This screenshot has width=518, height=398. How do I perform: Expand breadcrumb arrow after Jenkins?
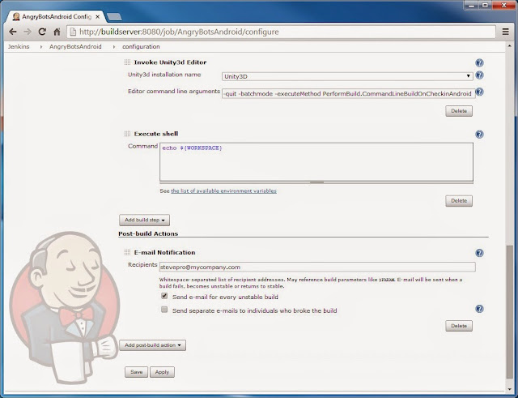(x=41, y=47)
